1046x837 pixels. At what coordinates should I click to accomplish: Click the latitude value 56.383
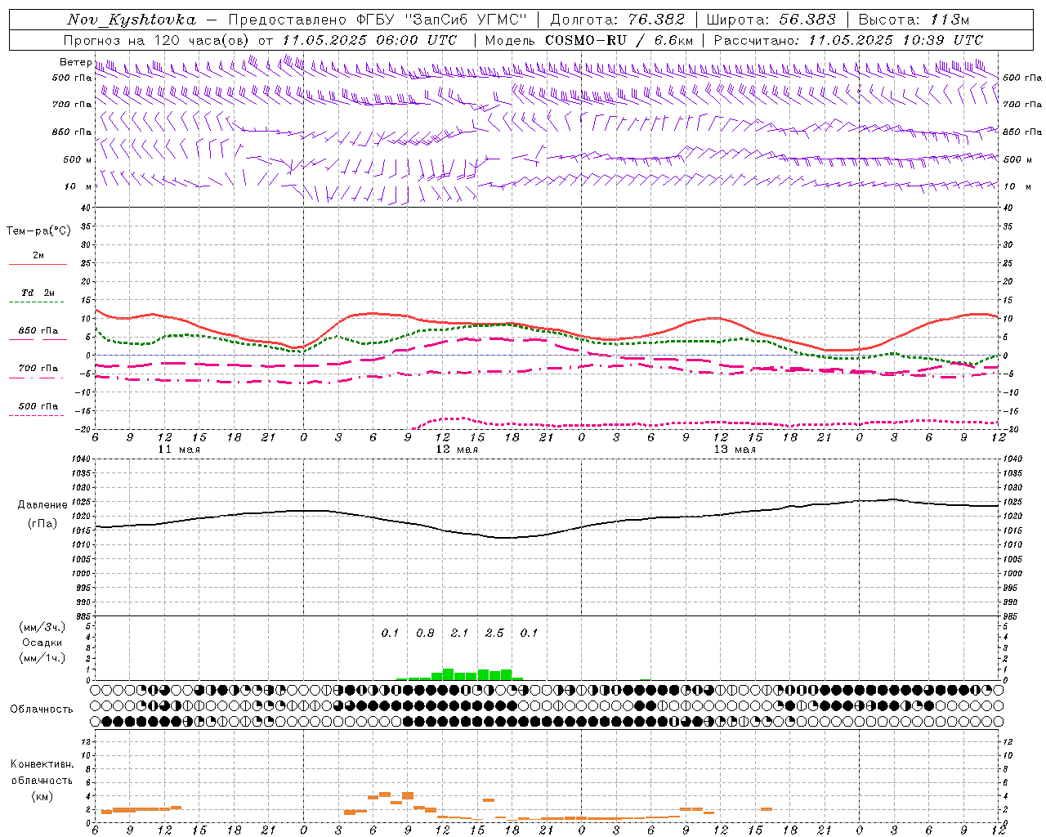coord(807,20)
